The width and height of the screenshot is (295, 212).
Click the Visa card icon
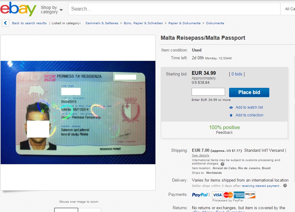217,195
